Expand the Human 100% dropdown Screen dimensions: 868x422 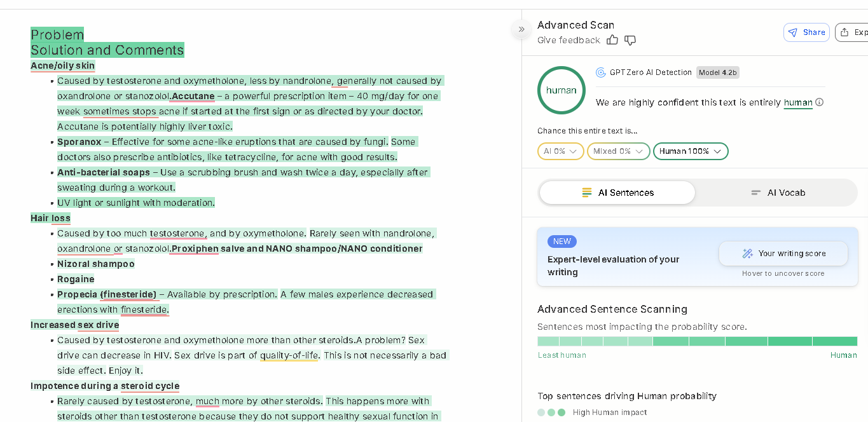pos(690,151)
